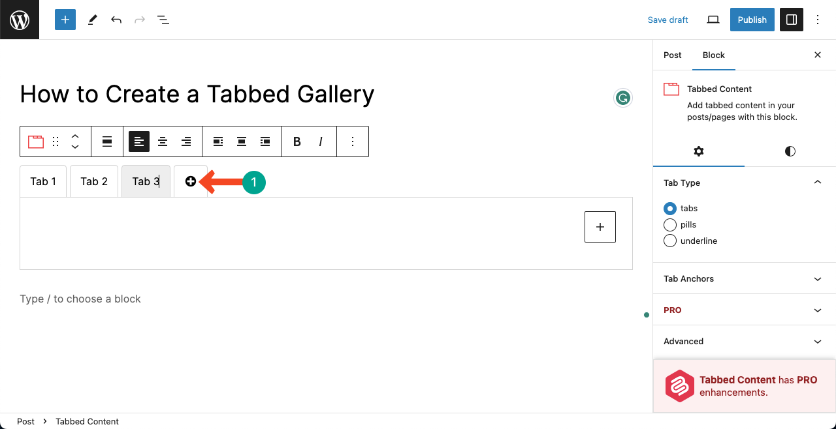Select the tabs radio option
The image size is (836, 429).
coord(670,209)
